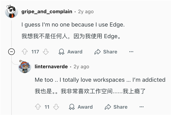Click the Award icon on gripe_and_complain's comment
Image resolution: width=171 pixels, height=115 pixels.
point(62,52)
